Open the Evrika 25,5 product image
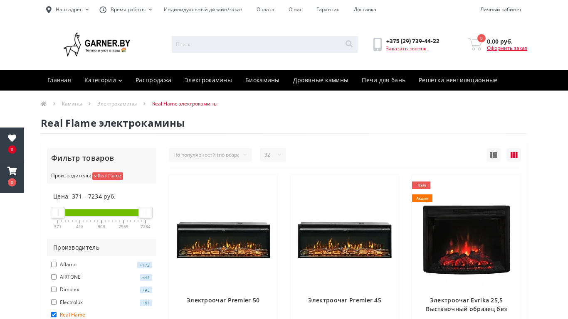The image size is (568, 319). coord(467,240)
